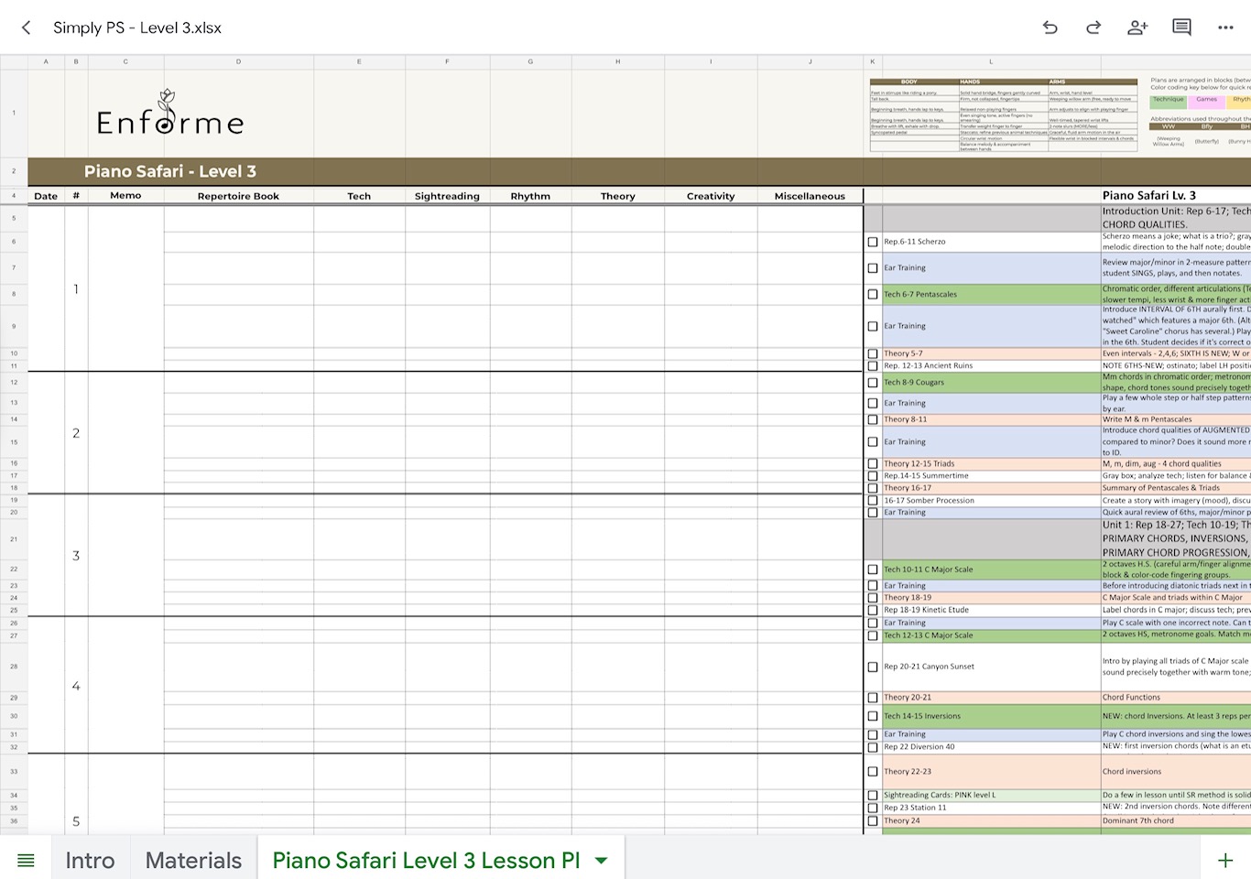1251x879 pixels.
Task: Redo the last action
Action: tap(1093, 27)
